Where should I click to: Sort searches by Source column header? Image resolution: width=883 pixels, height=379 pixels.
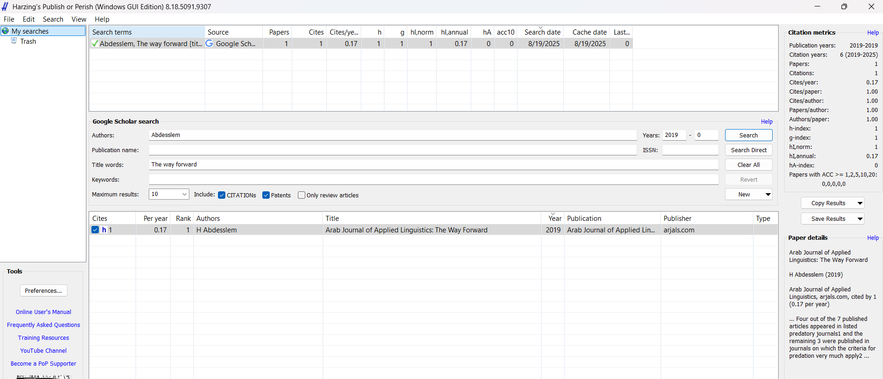tap(234, 32)
